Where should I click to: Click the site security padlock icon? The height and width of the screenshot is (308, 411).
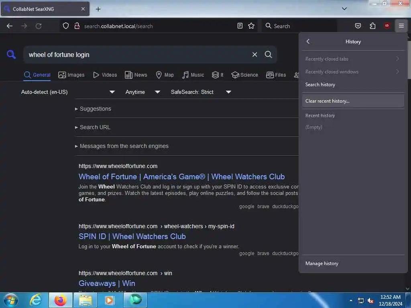pos(77,26)
